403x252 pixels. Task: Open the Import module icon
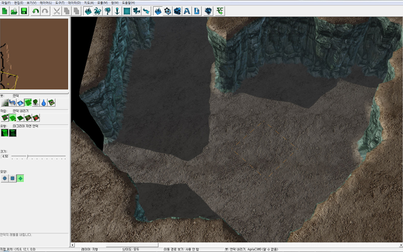196,11
